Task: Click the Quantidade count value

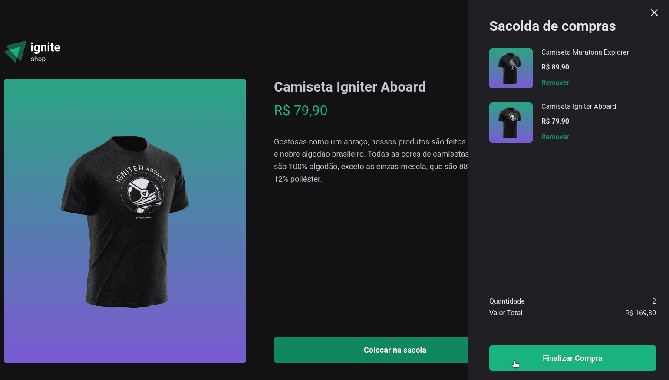Action: click(x=654, y=301)
